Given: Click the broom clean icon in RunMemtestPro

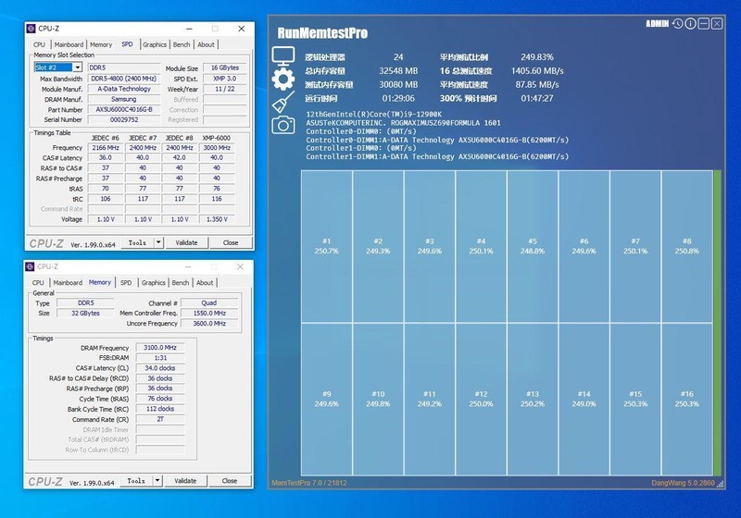Looking at the screenshot, I should coord(283,102).
